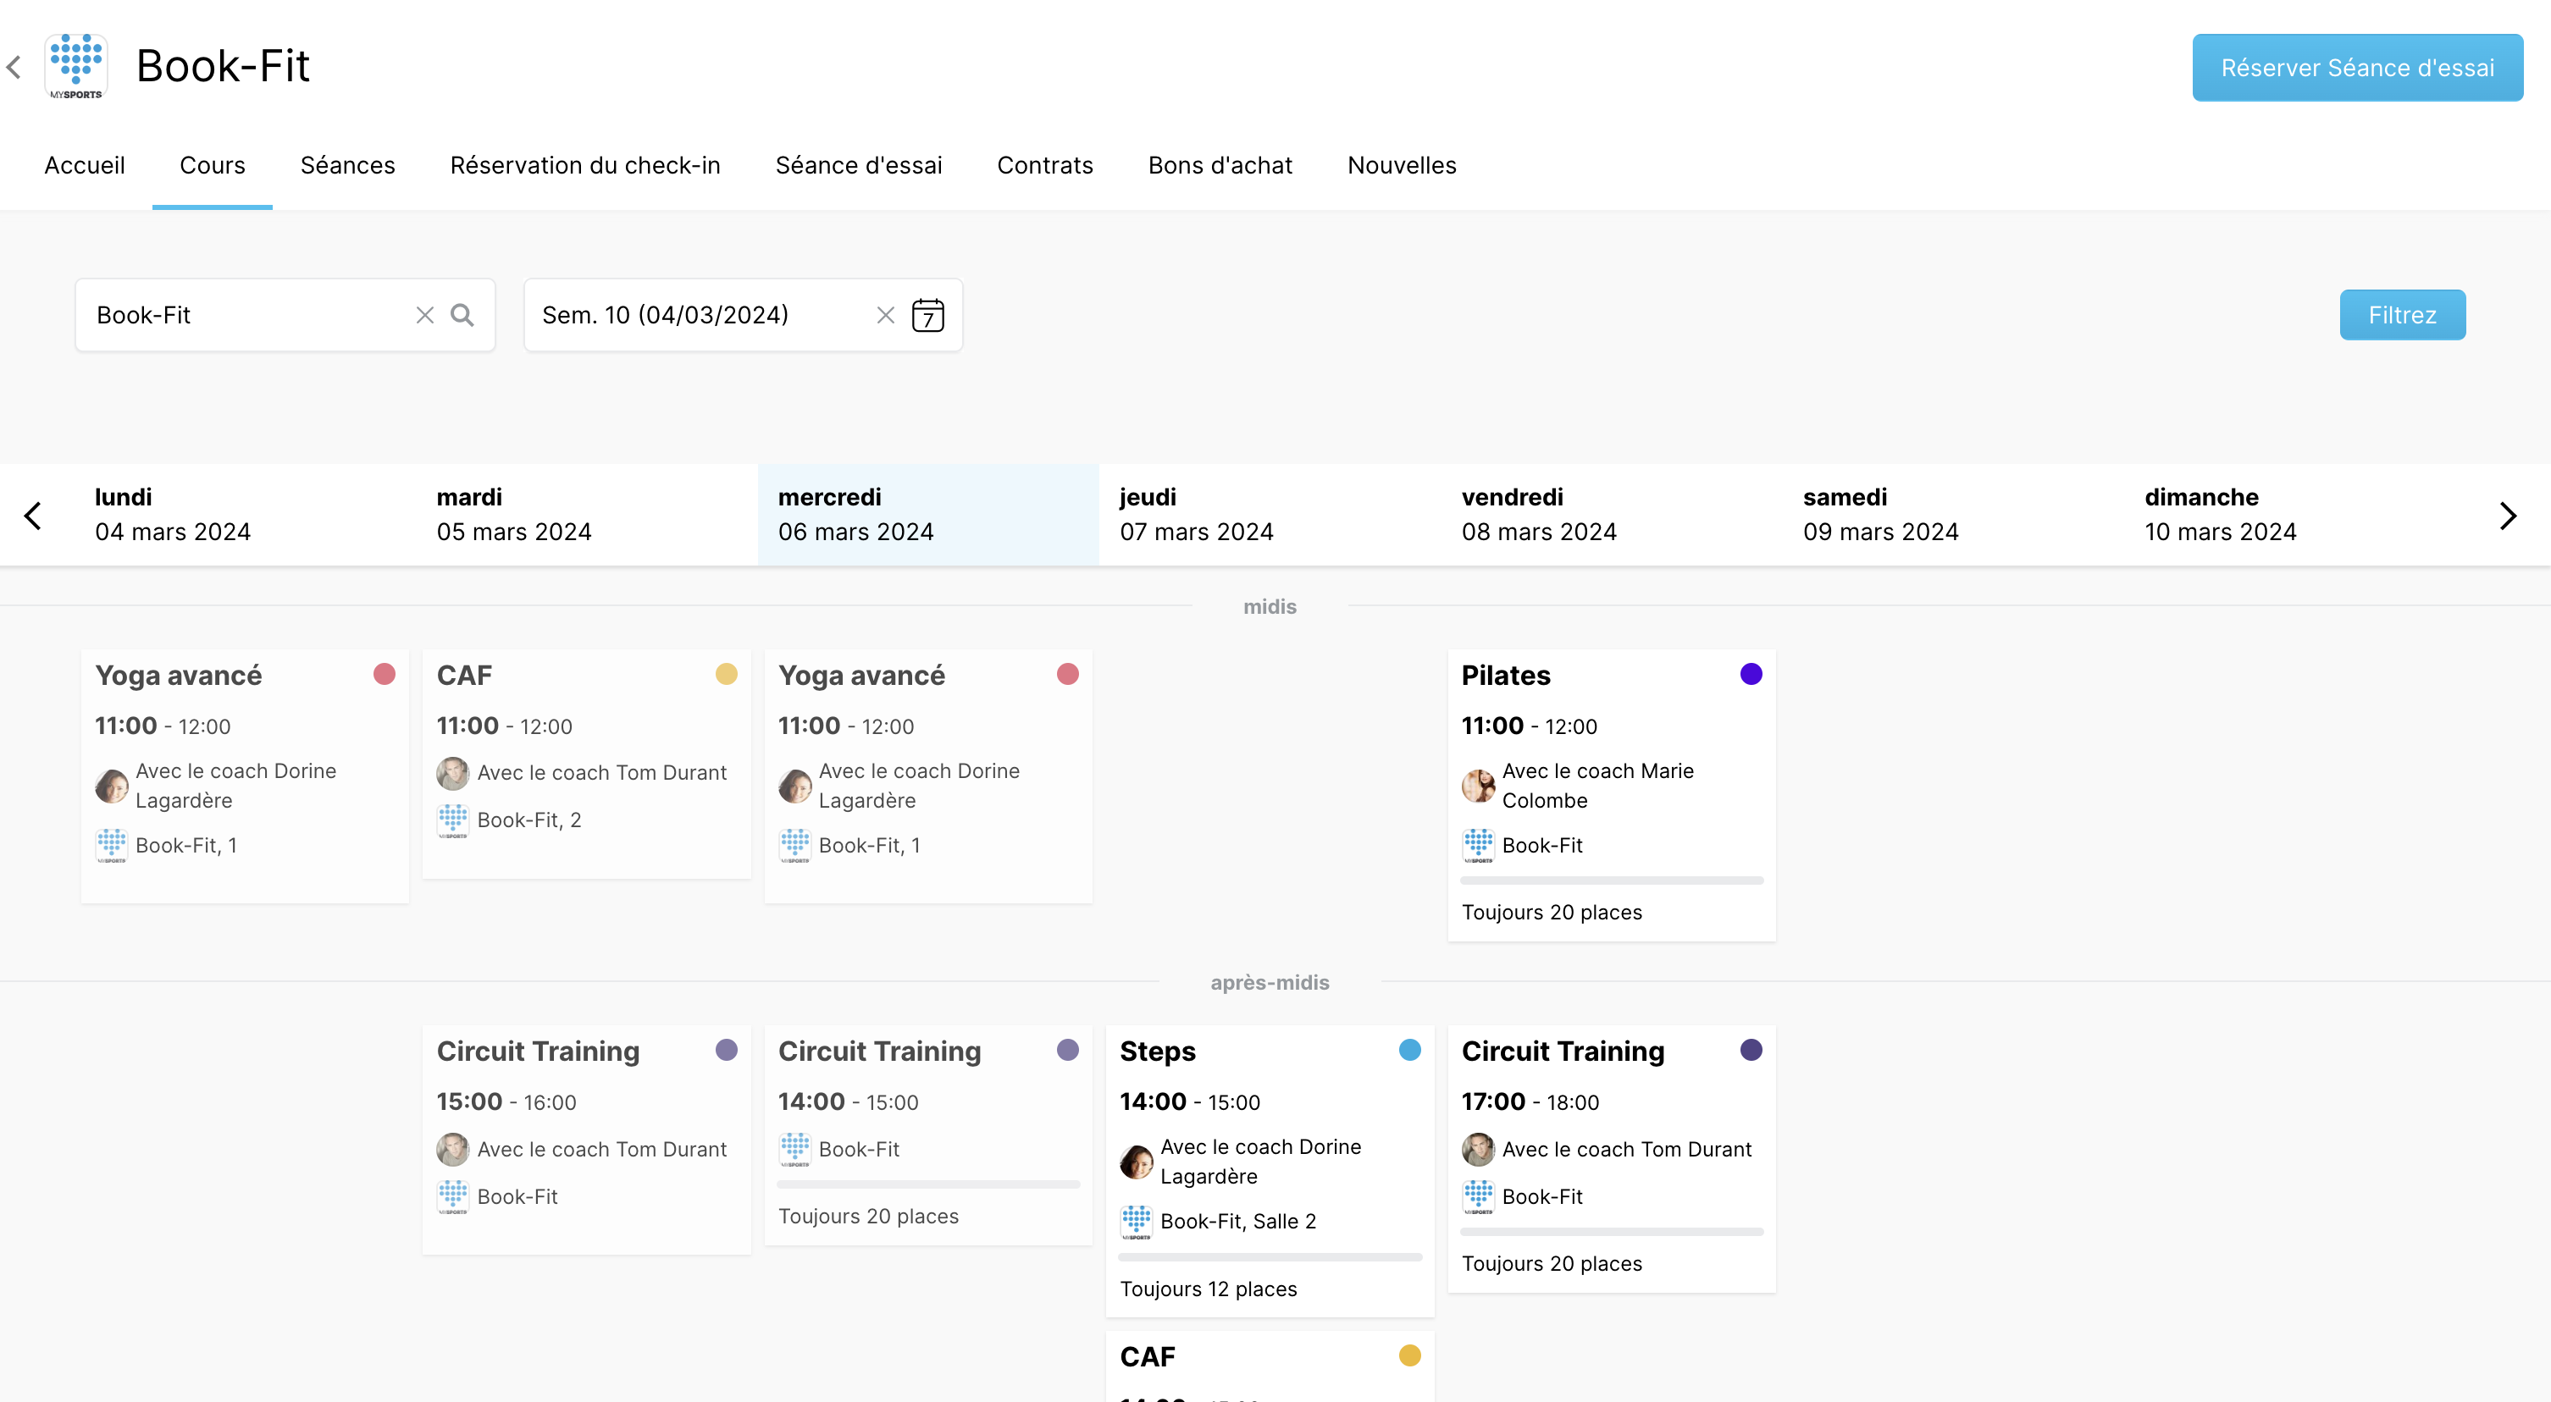Screen dimensions: 2551x1402
Task: Open the Nouvelles tab
Action: (1403, 165)
